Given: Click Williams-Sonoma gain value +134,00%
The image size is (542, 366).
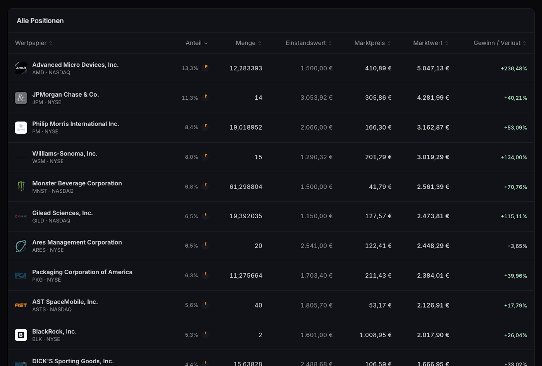Looking at the screenshot, I should click(x=514, y=157).
